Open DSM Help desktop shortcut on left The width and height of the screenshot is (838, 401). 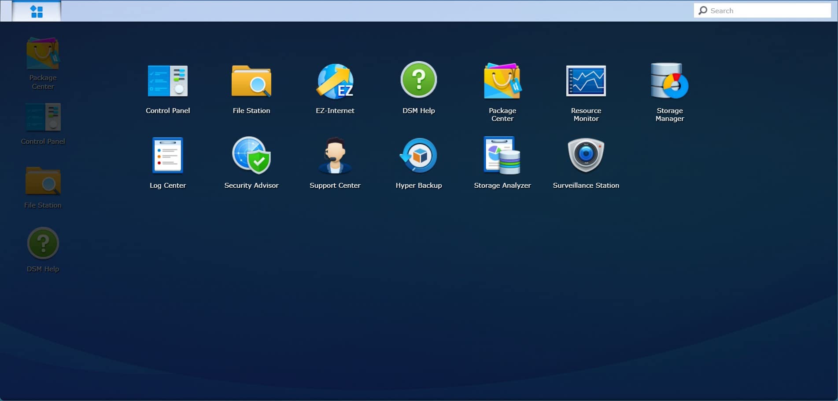click(x=43, y=243)
